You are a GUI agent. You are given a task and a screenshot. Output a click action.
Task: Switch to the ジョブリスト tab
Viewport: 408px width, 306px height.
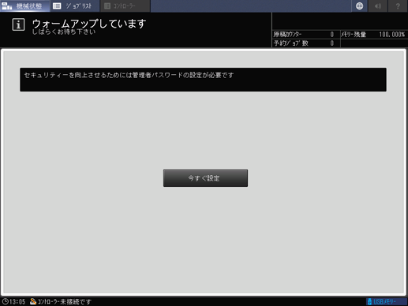pyautogui.click(x=75, y=6)
